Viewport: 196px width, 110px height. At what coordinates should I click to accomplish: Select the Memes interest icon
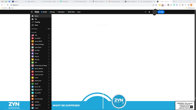(32, 56)
